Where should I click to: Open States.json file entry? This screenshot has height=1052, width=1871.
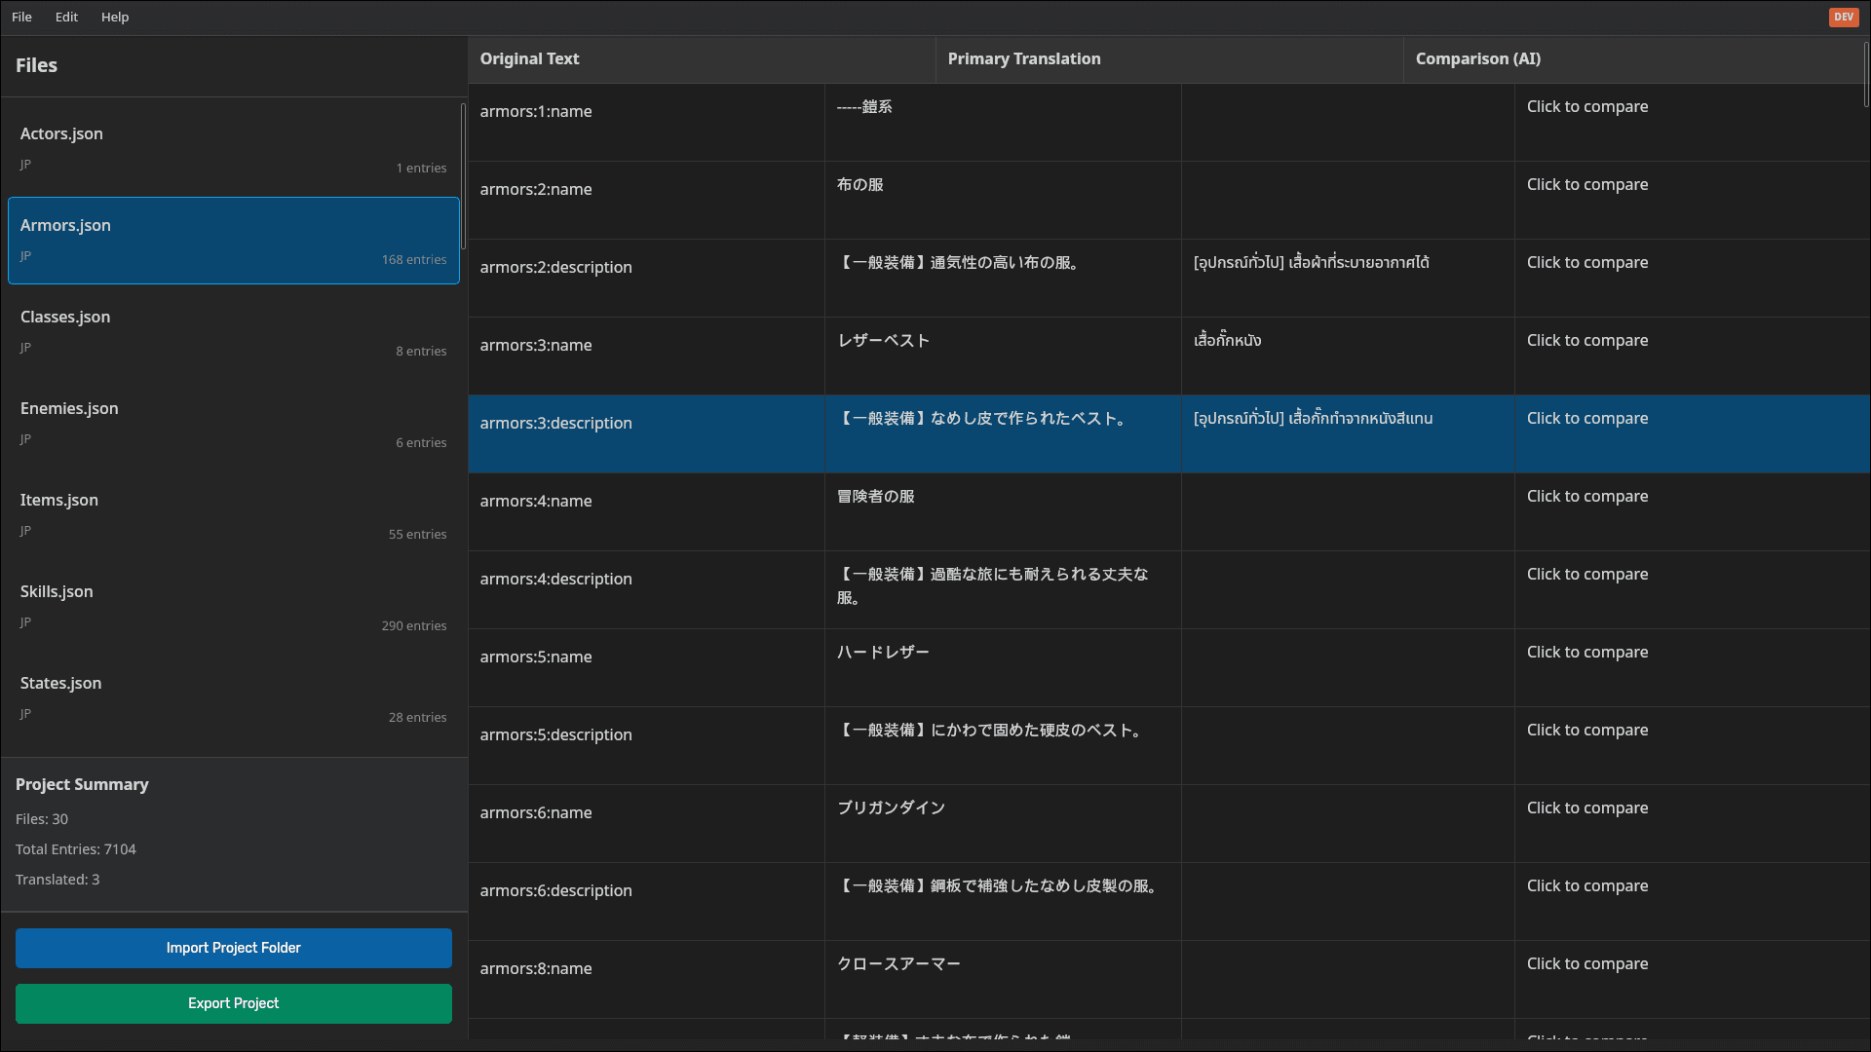[233, 697]
